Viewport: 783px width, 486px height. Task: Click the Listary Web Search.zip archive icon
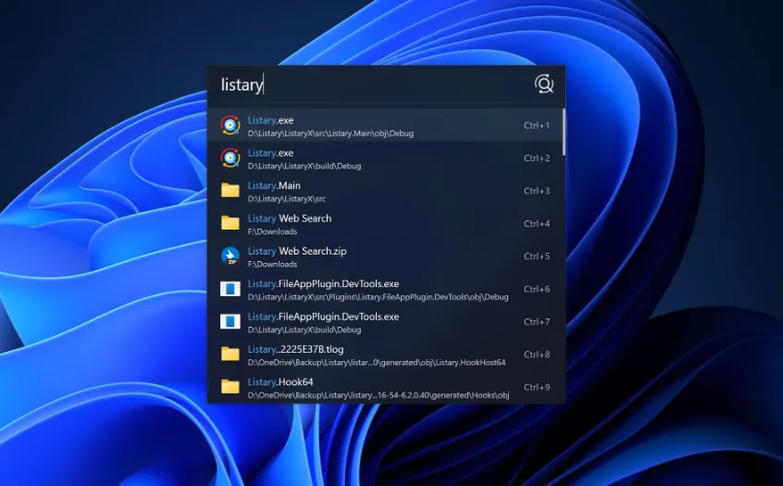coord(230,255)
